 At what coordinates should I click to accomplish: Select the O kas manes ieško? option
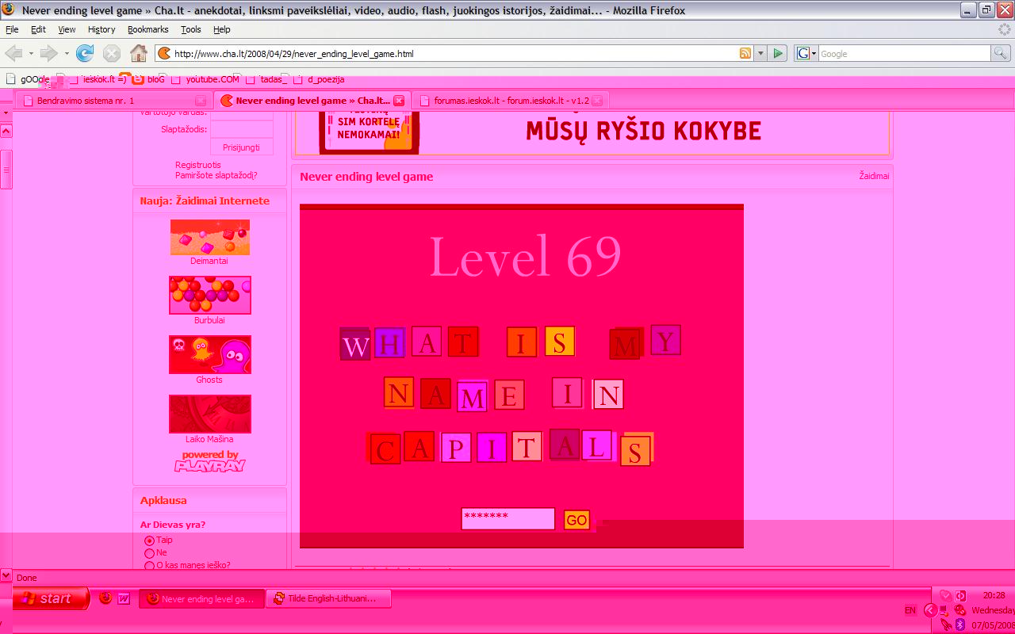(149, 566)
